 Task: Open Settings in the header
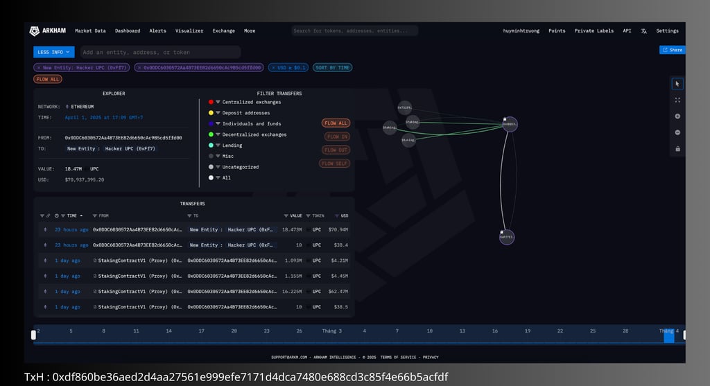pos(667,30)
